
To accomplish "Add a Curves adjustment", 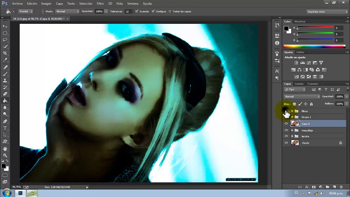I will point(309,63).
